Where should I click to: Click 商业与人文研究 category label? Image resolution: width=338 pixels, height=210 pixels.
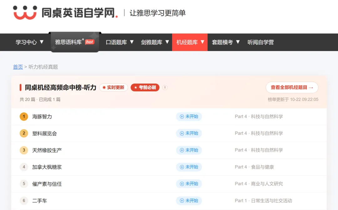point(267,184)
